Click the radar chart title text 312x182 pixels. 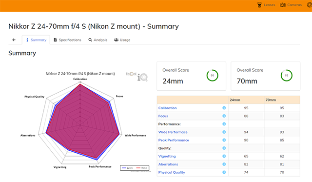(80, 74)
